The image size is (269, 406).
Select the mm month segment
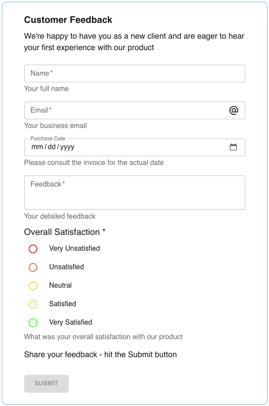pos(37,147)
